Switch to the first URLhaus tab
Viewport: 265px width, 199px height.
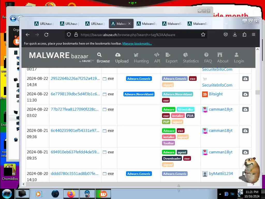click(x=44, y=24)
